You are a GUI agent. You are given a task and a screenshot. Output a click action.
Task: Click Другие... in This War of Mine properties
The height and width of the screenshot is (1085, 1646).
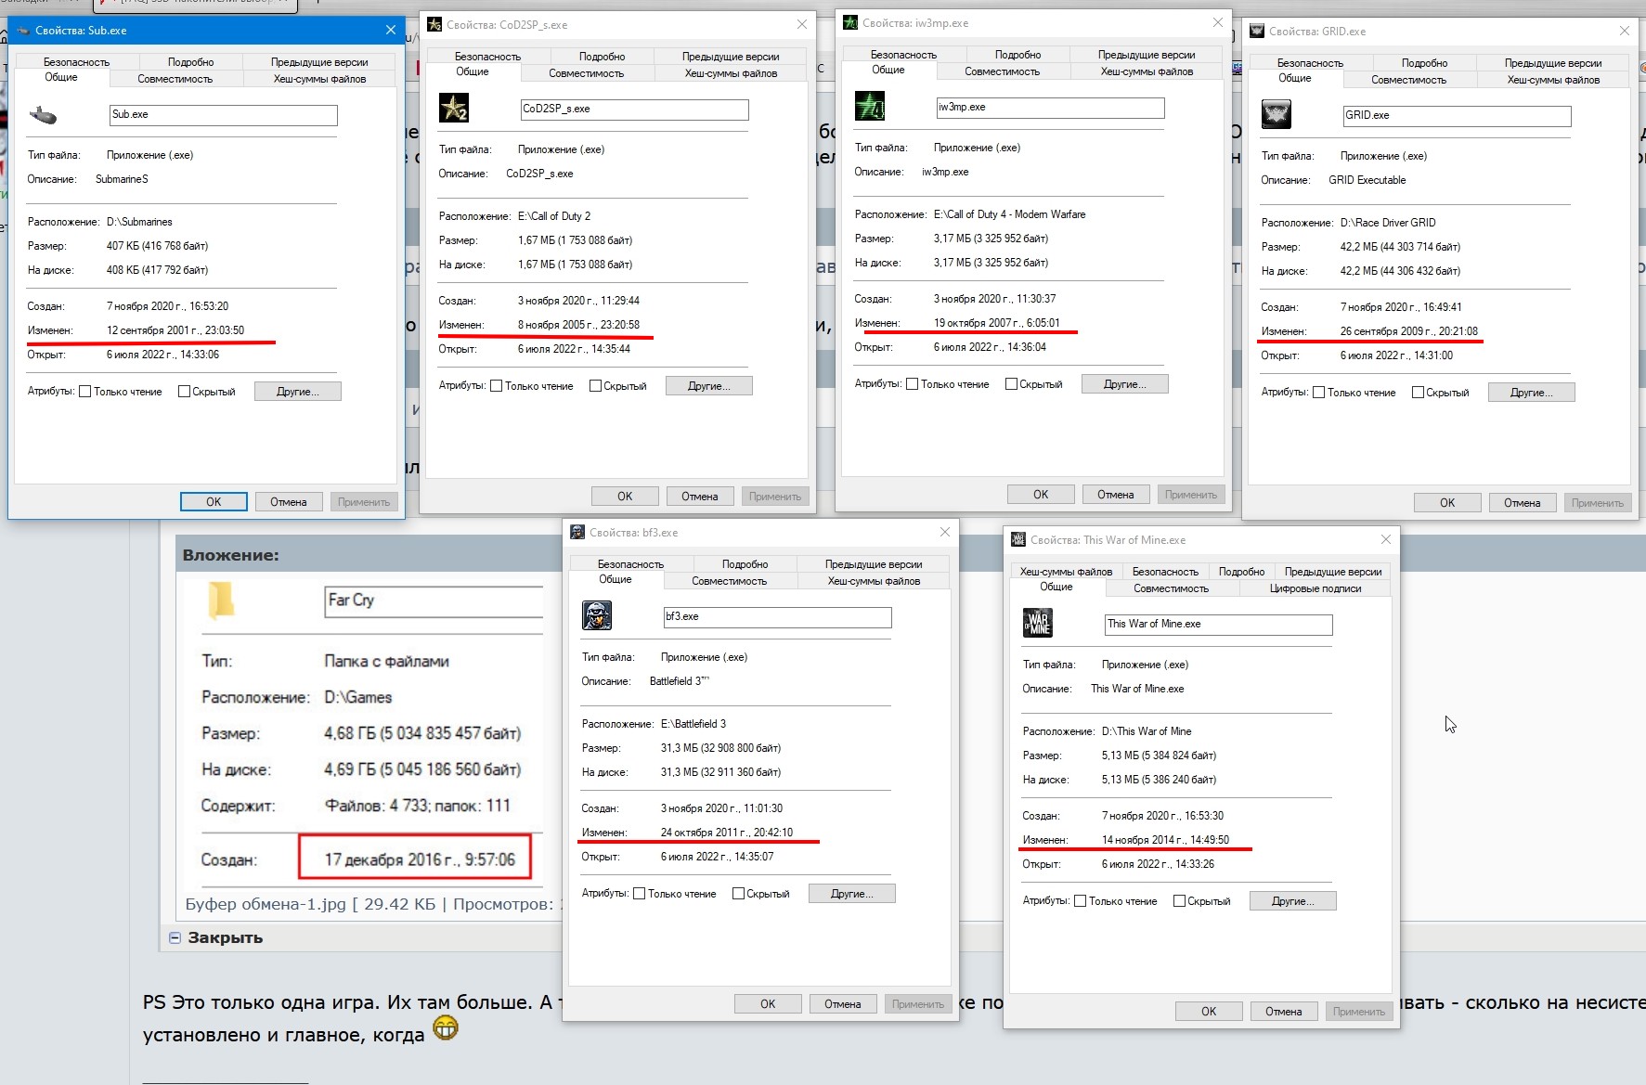tap(1293, 901)
